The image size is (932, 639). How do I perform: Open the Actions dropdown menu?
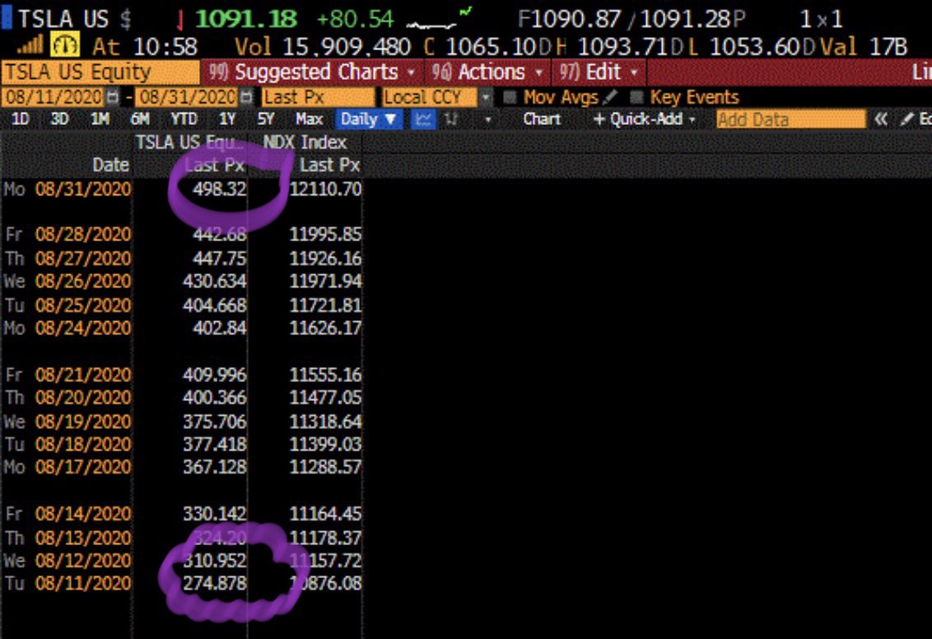click(487, 72)
